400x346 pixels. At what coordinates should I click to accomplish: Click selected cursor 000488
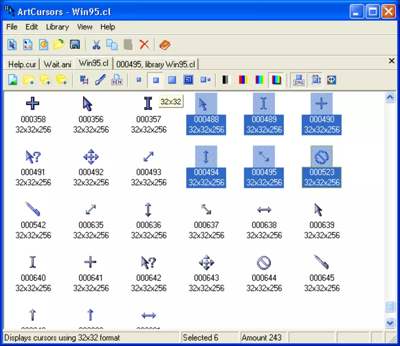206,114
